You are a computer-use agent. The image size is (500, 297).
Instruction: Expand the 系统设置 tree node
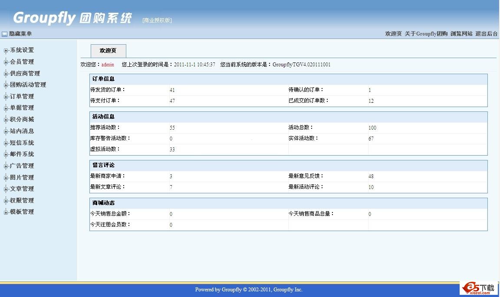tap(6, 50)
